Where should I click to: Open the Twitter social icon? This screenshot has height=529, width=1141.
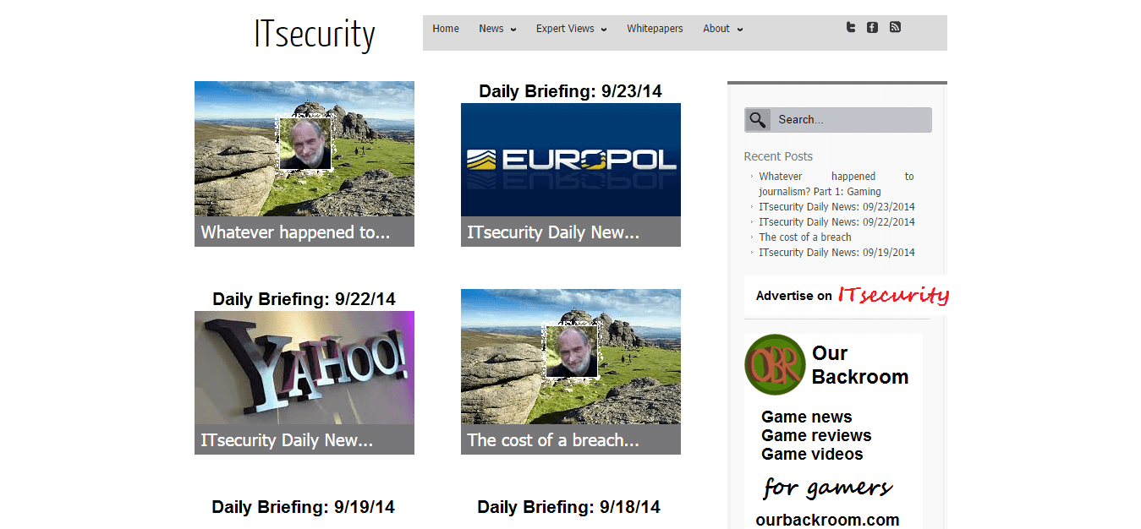point(851,27)
